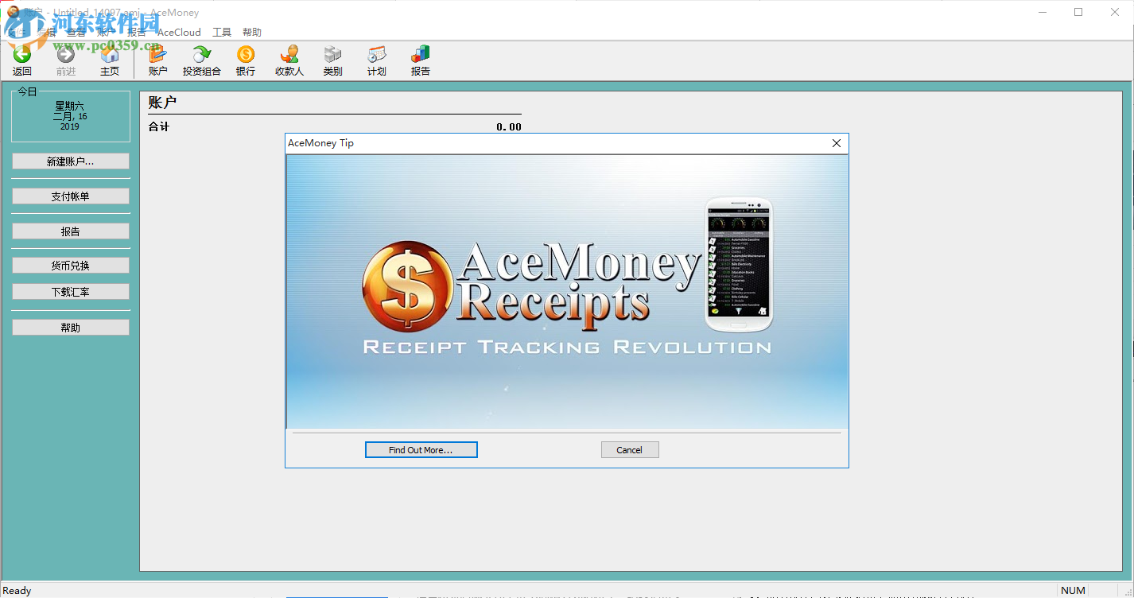Open the 计划 schedule calendar icon
This screenshot has width=1134, height=598.
coord(377,54)
